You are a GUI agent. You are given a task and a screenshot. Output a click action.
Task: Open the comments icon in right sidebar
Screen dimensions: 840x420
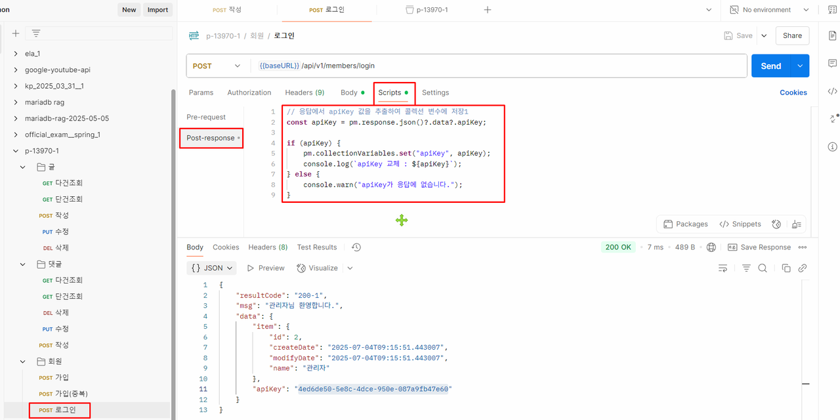coord(832,64)
